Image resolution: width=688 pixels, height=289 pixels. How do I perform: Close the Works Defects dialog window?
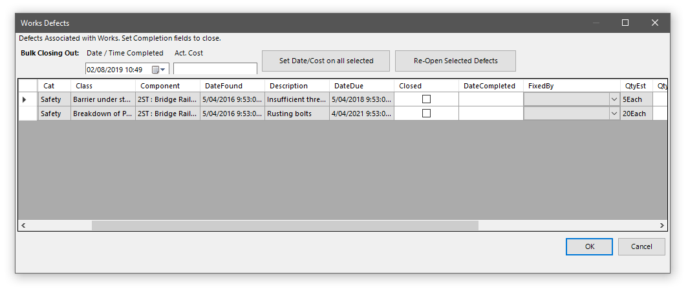(654, 23)
